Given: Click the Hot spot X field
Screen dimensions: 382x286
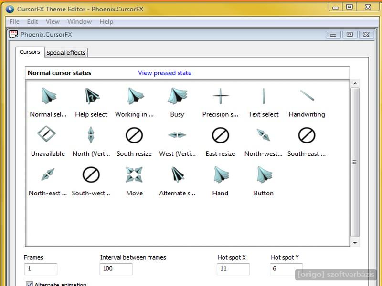Looking at the screenshot, I should coord(233,269).
